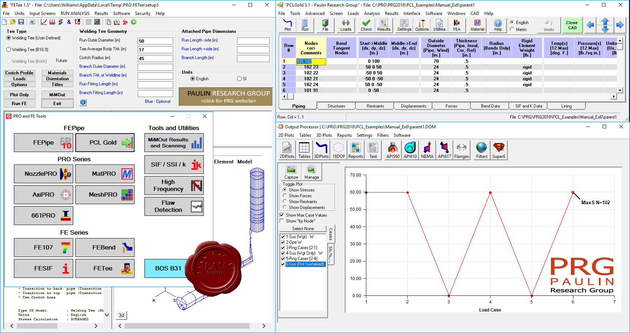This screenshot has width=630, height=333.
Task: Click the vertical Cases tab beside case list
Action: [x=331, y=234]
